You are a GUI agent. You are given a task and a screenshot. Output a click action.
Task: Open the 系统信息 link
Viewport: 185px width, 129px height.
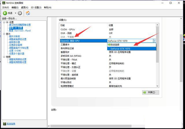11,124
